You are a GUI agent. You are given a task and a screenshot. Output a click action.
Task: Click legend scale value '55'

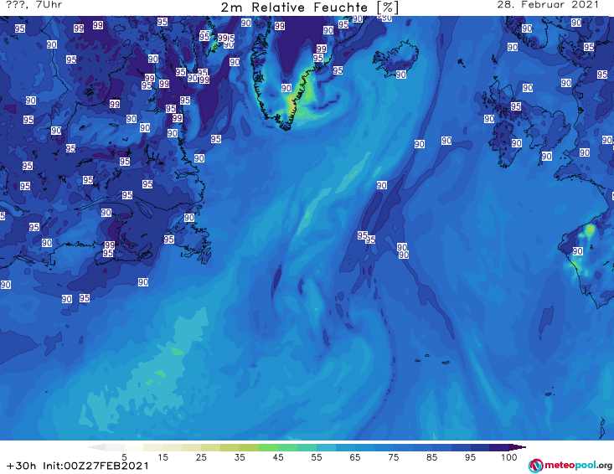pyautogui.click(x=317, y=457)
